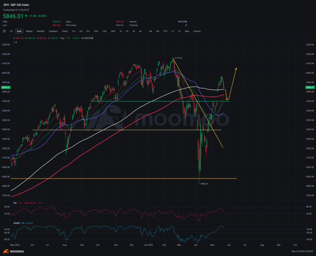
Task: Click the +0.02% change next to price
Action: [42, 16]
